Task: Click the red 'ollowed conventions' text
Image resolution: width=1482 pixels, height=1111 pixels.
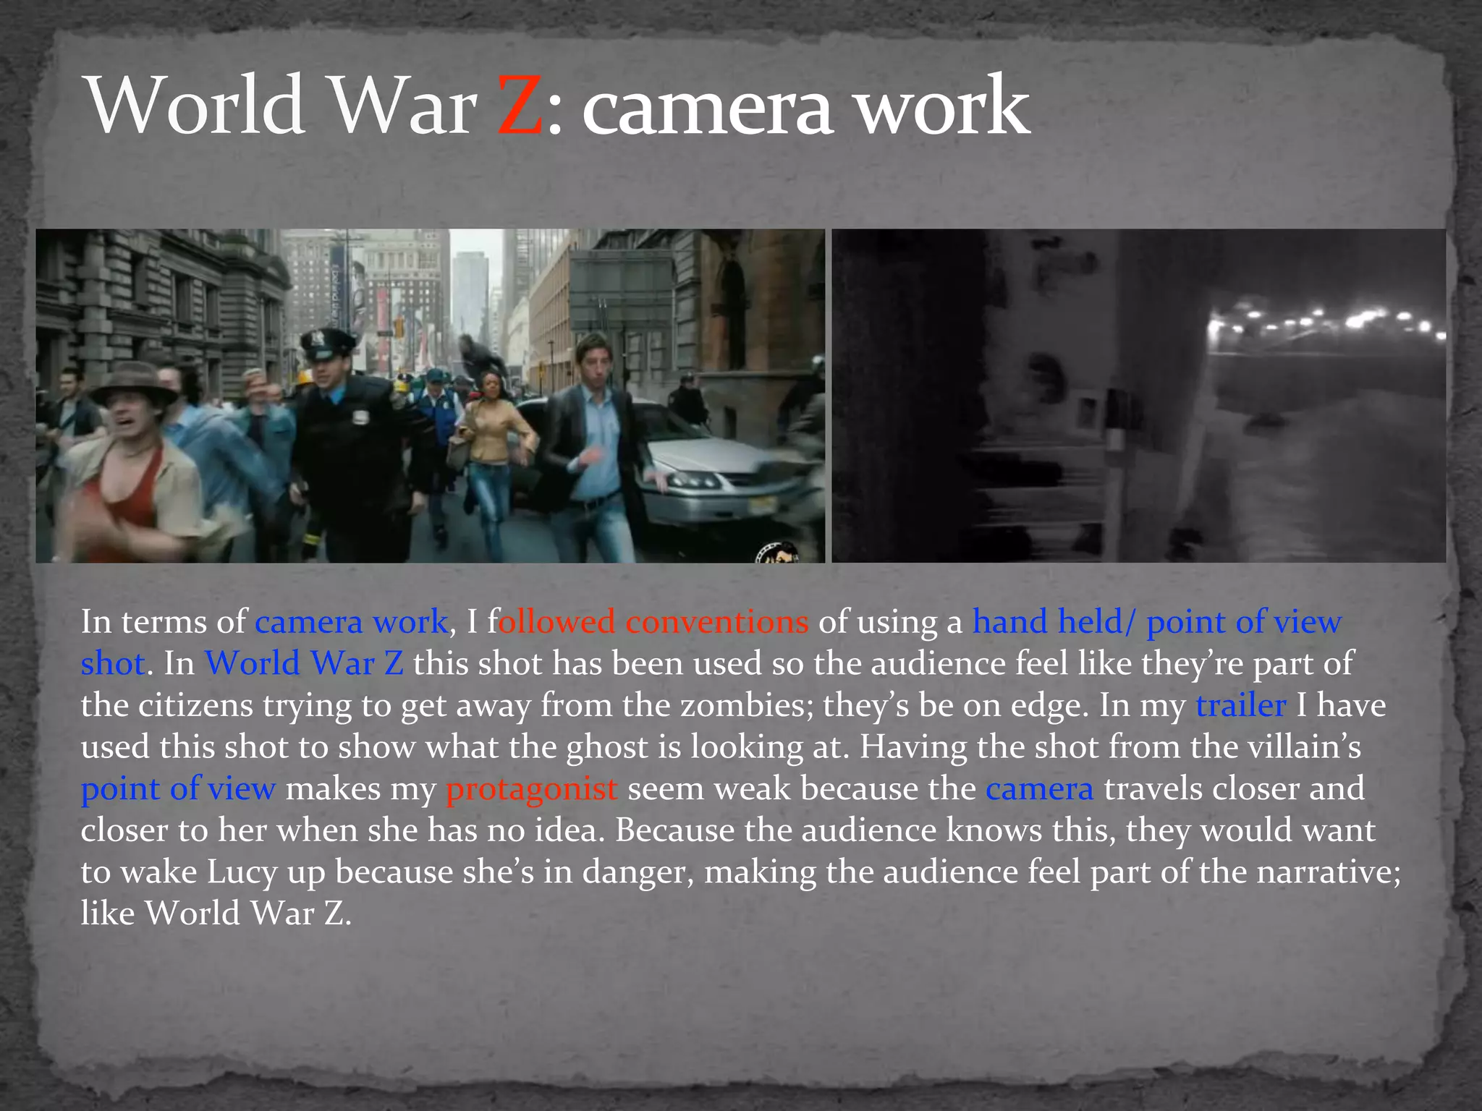Action: (x=653, y=622)
